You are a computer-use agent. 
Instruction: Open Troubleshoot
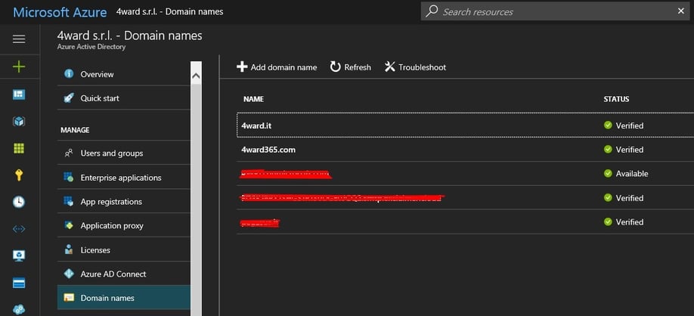[x=415, y=67]
